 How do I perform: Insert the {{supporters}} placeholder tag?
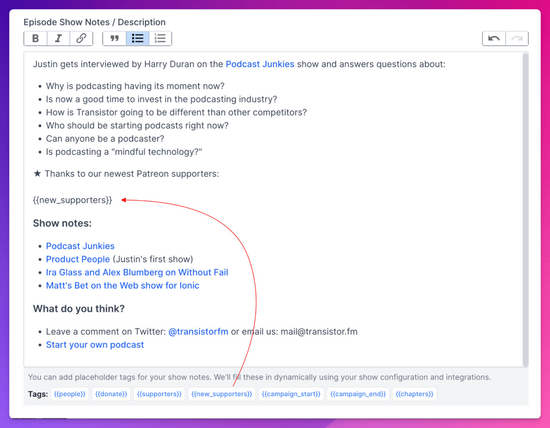159,394
